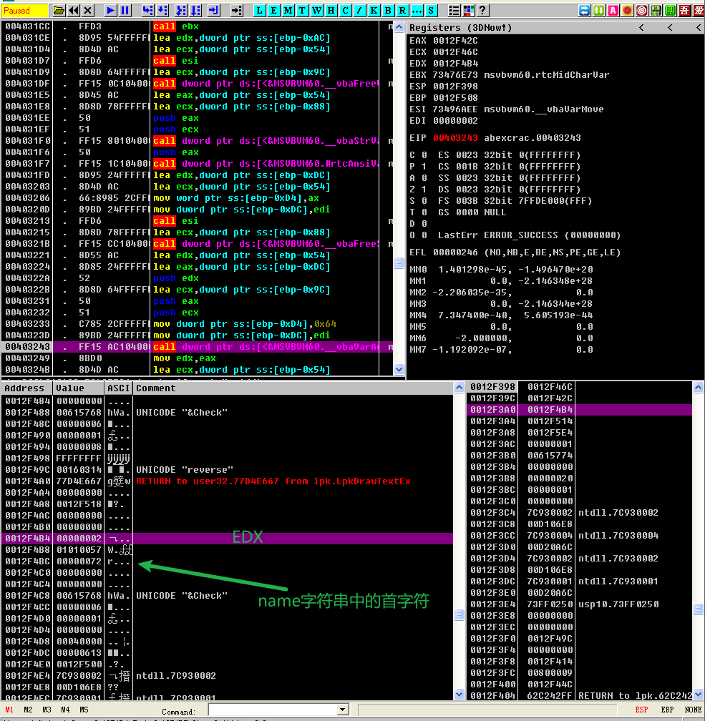Open help with the question mark icon
Screen dimensions: 705x721
482,10
